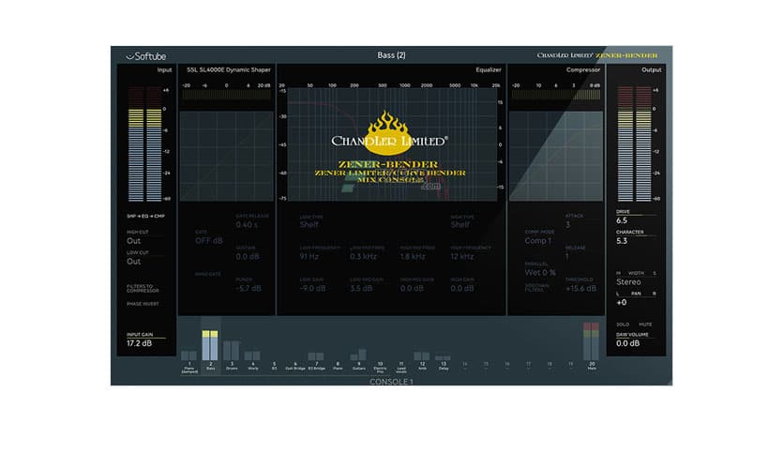784x454 pixels.
Task: Click the SSL SL4000E Dynamic Shaper graph
Action: pos(227,156)
